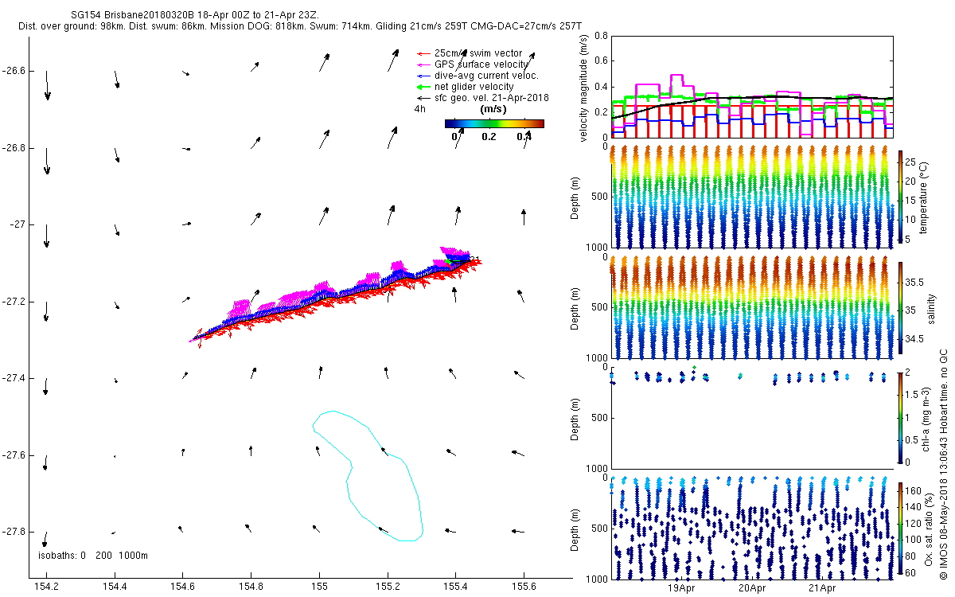
Task: Click the '20Apr' time axis tick label
Action: 753,589
